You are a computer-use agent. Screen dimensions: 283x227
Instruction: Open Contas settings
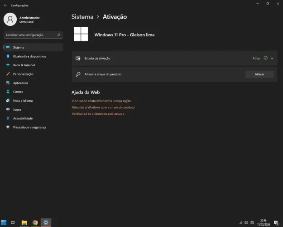[33, 92]
